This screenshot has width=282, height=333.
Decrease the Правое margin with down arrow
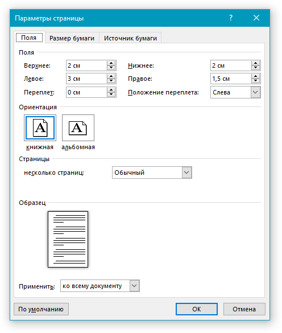pos(256,81)
